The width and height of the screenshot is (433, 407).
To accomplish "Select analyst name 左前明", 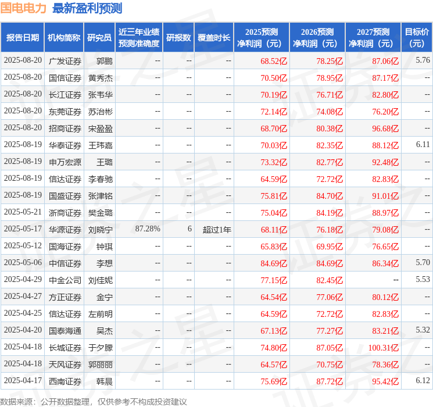I will pos(100,314).
